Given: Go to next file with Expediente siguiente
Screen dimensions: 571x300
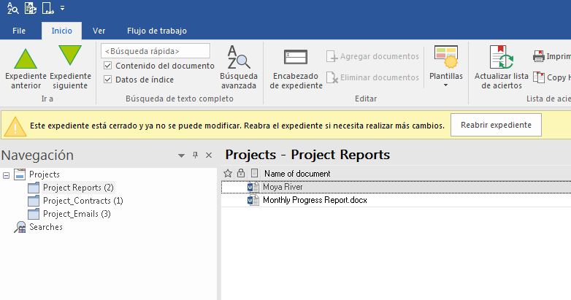Looking at the screenshot, I should [70, 69].
